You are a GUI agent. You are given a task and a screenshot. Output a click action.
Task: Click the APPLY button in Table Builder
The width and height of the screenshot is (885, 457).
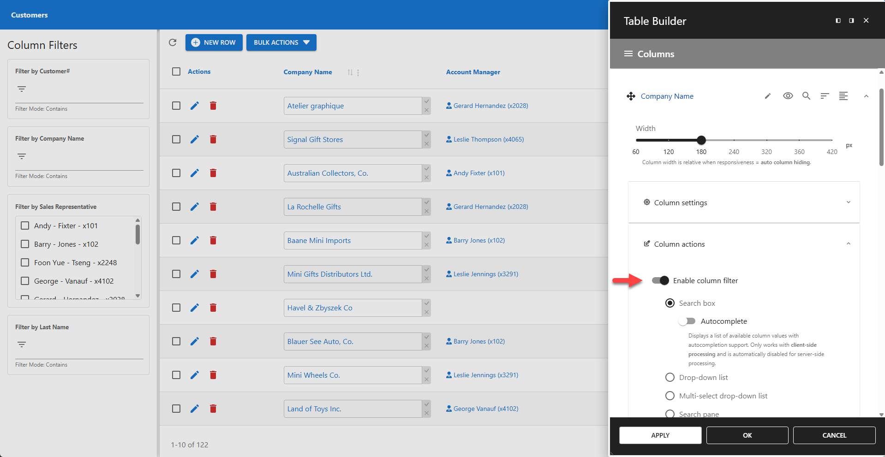click(x=660, y=435)
